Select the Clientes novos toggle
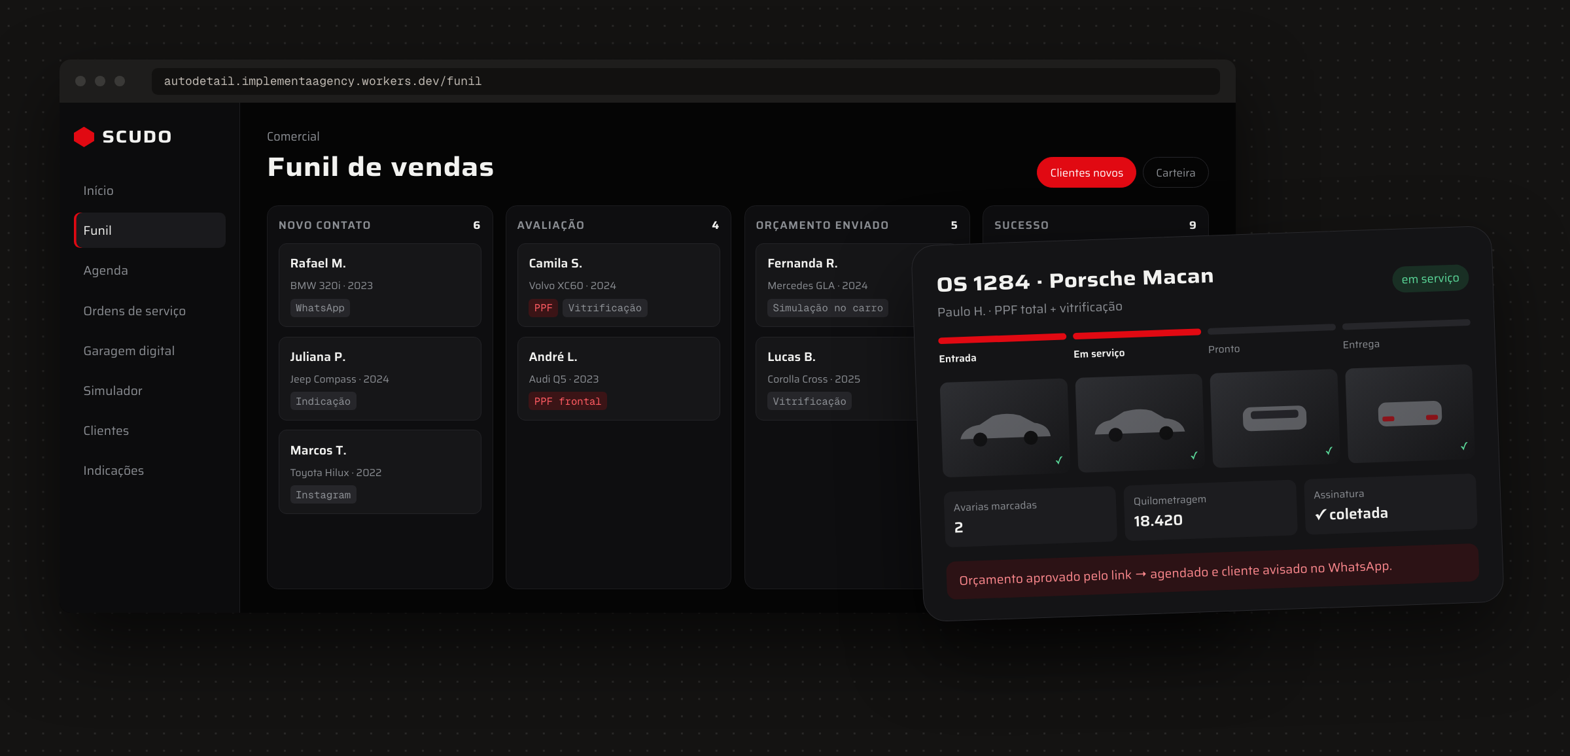 click(x=1086, y=173)
